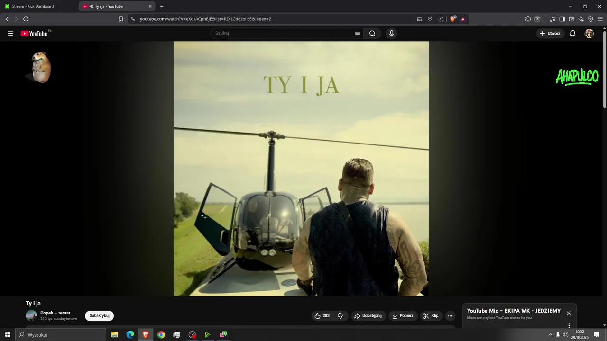Click the Popek channel avatar
607x341 pixels.
coord(31,316)
